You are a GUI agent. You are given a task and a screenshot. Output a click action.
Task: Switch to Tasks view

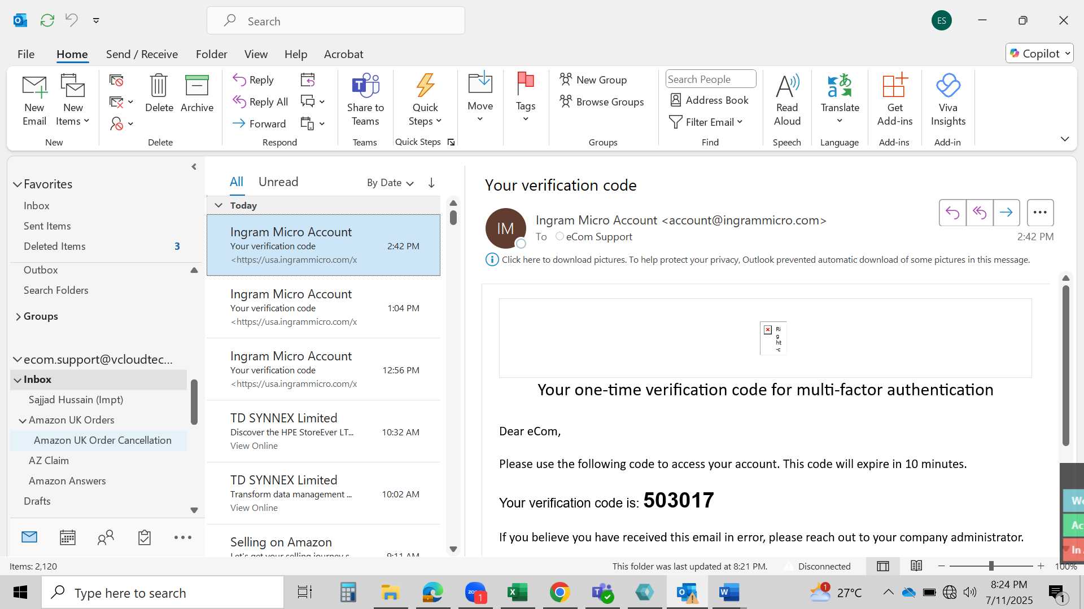point(145,537)
